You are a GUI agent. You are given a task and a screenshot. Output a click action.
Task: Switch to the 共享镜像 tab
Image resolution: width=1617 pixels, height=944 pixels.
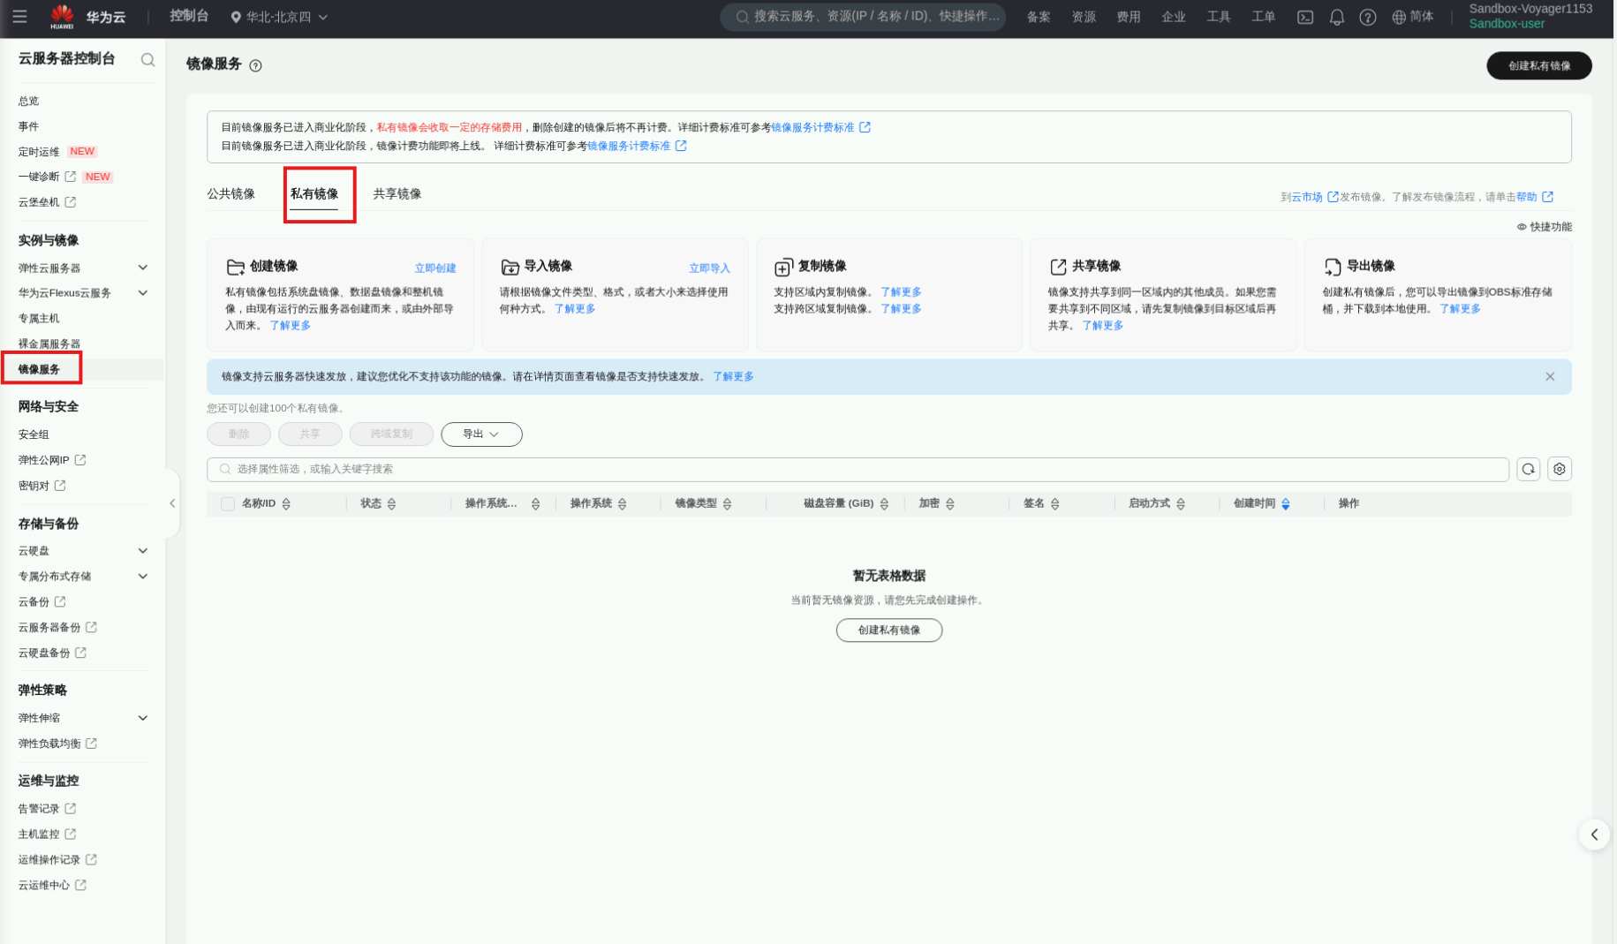[x=397, y=194]
